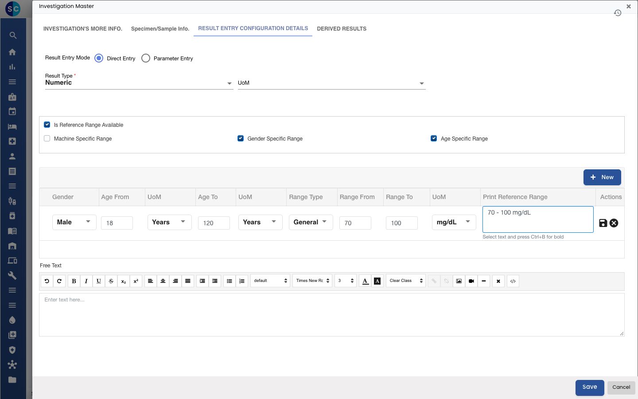Justify text in editor

[x=188, y=281]
